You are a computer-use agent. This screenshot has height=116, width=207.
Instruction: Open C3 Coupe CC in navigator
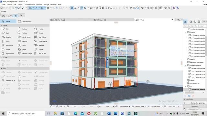[x=197, y=44]
